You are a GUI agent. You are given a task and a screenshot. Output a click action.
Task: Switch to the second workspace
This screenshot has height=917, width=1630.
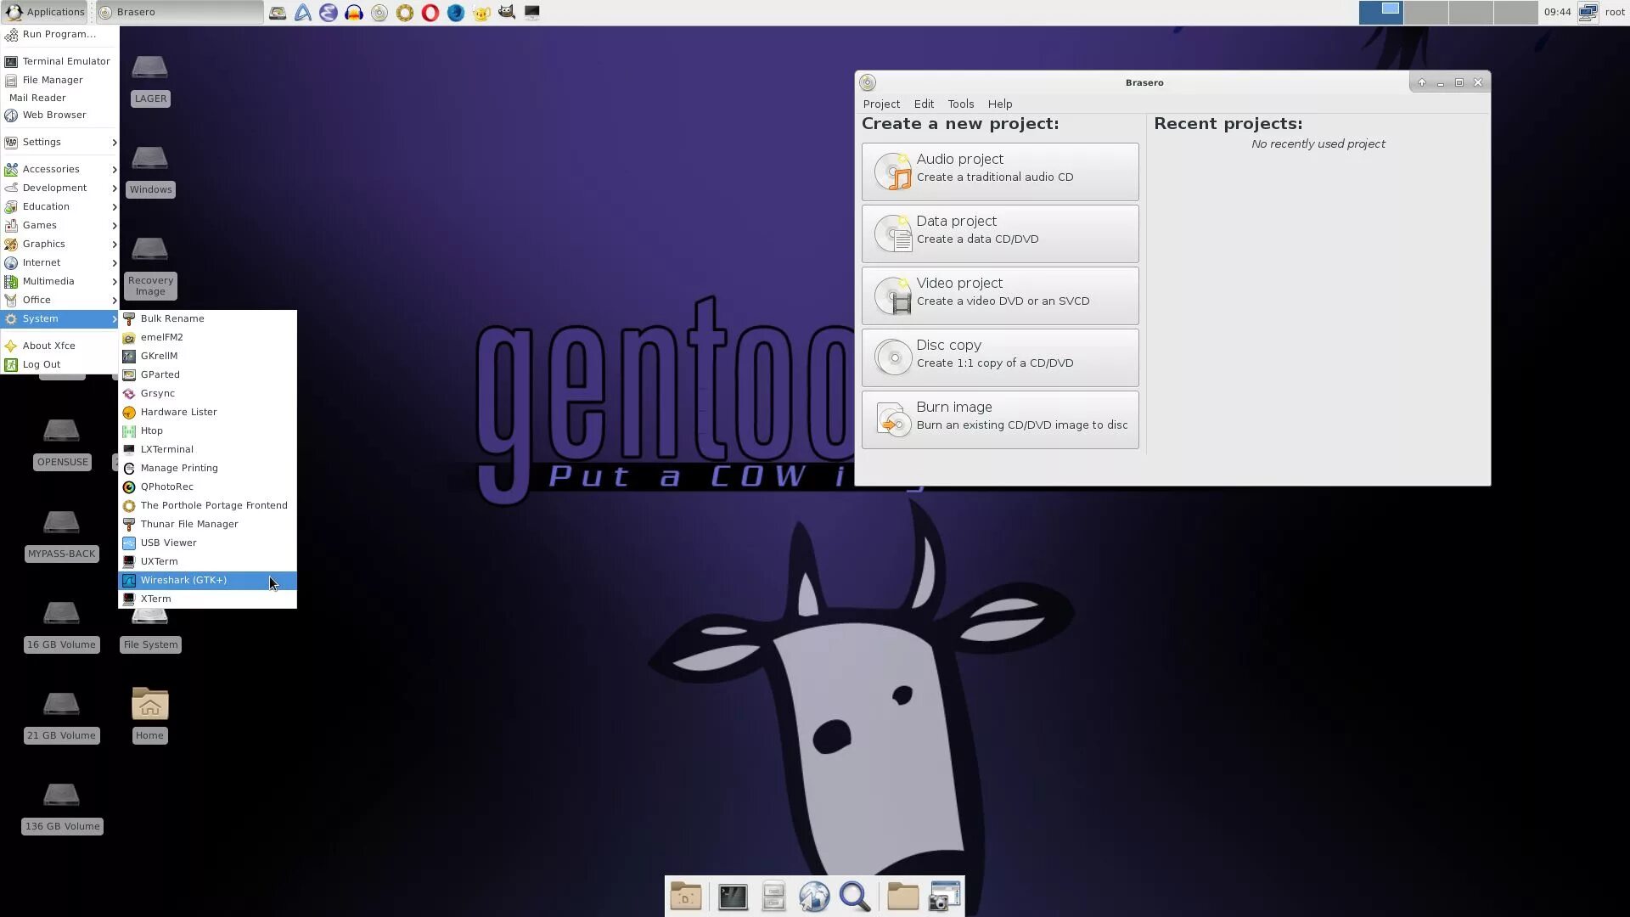(x=1426, y=12)
